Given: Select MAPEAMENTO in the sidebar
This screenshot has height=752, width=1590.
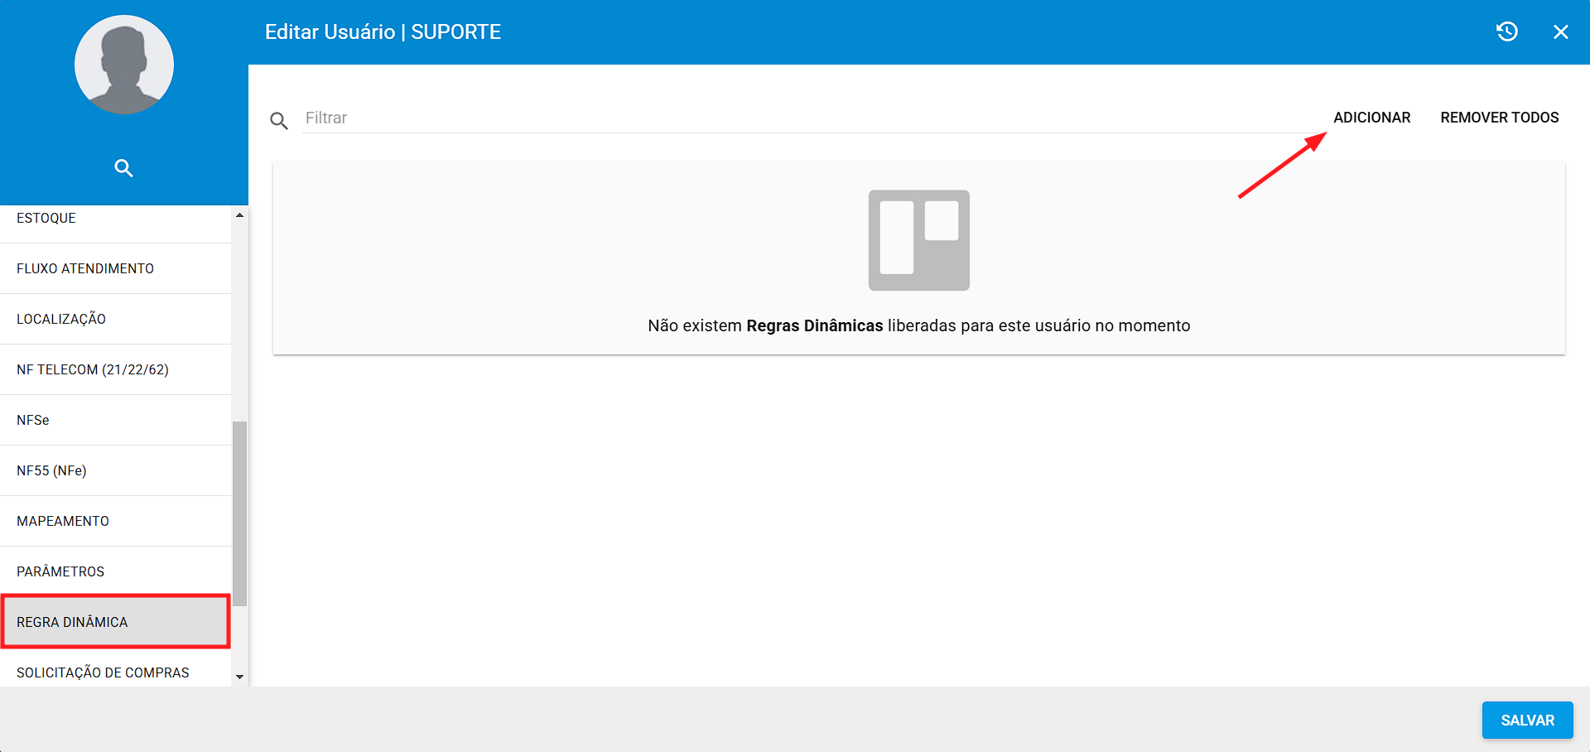Looking at the screenshot, I should 115,521.
